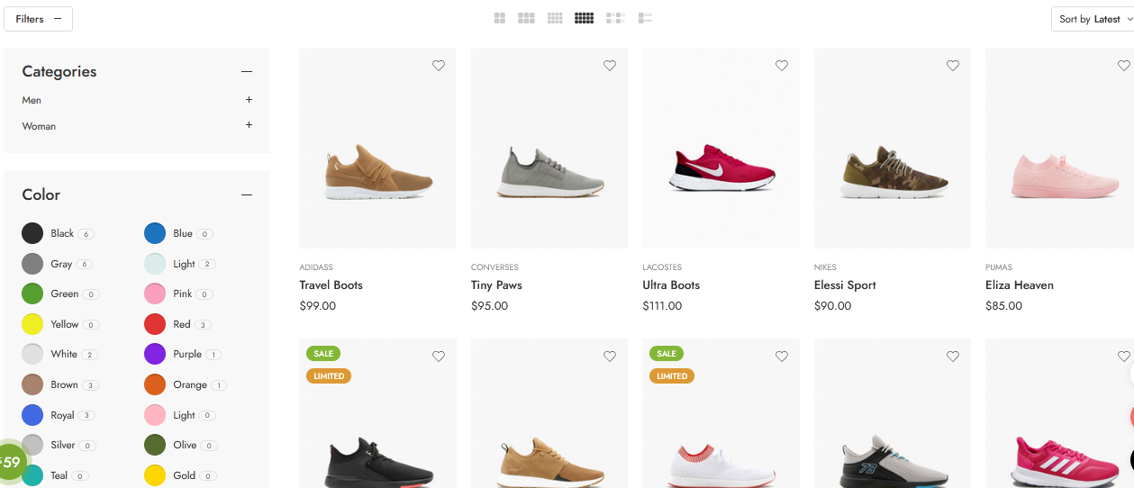Screen dimensions: 1134x488
Task: Switch to two-column list view
Action: 615,18
